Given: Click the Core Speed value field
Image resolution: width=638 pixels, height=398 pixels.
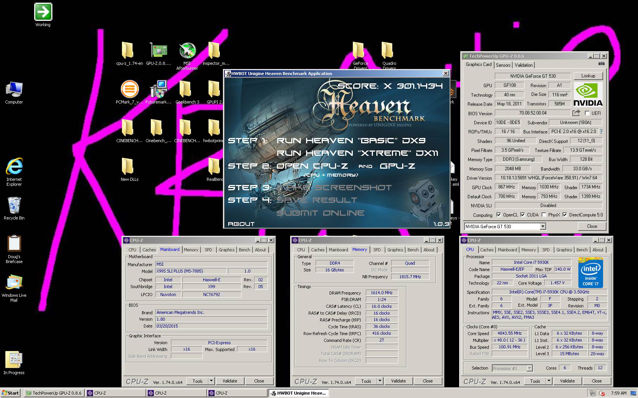Looking at the screenshot, I should point(510,334).
